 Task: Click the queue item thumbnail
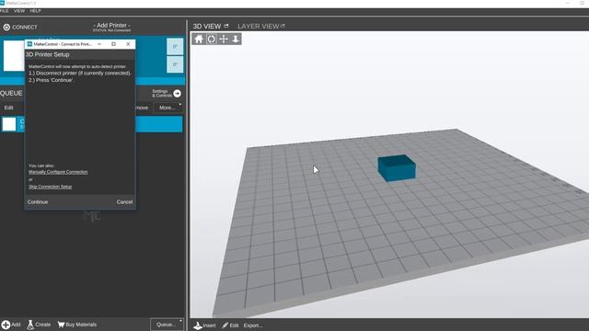9,124
